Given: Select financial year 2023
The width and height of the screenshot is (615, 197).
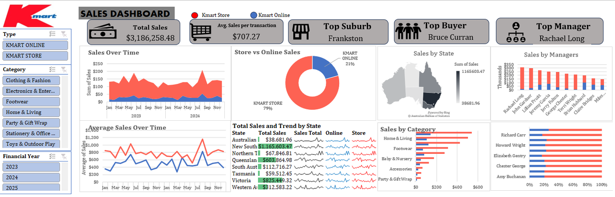Looking at the screenshot, I should pos(31,167).
